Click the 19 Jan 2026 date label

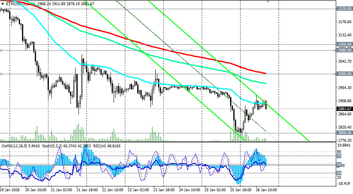pos(10,190)
